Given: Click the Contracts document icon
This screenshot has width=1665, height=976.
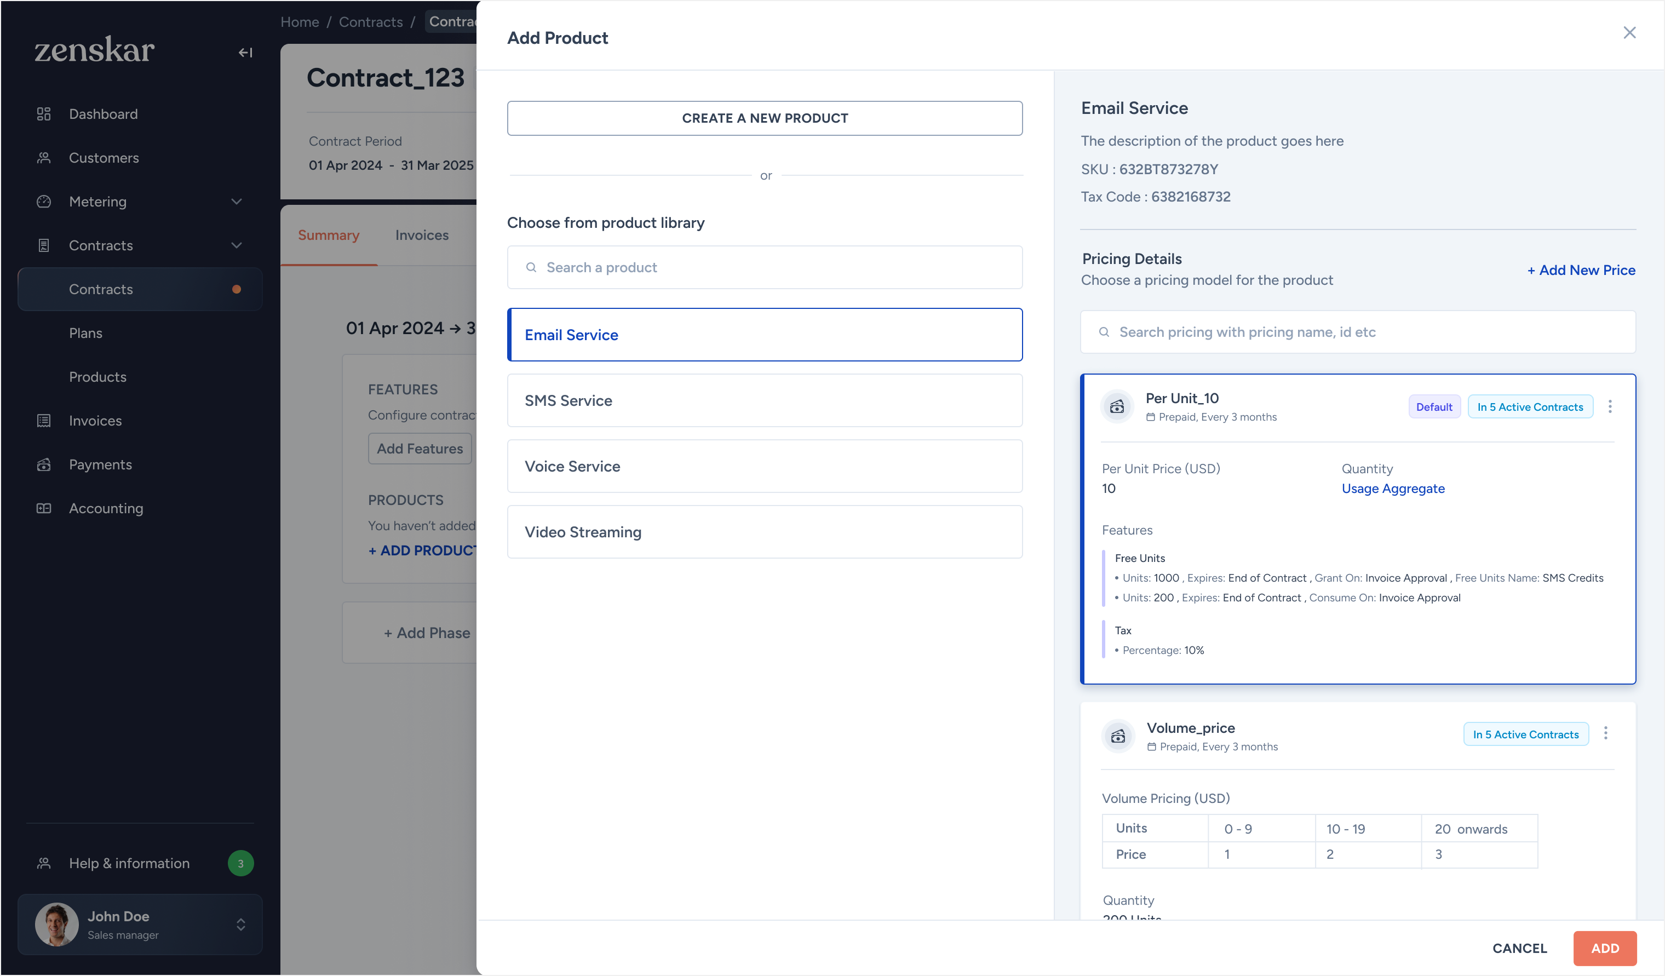Looking at the screenshot, I should click(x=44, y=245).
